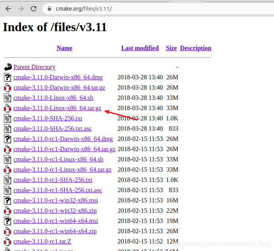Open cmake-3.11.0-SHA-256.txt.asc
The width and height of the screenshot is (274, 251).
[53, 129]
